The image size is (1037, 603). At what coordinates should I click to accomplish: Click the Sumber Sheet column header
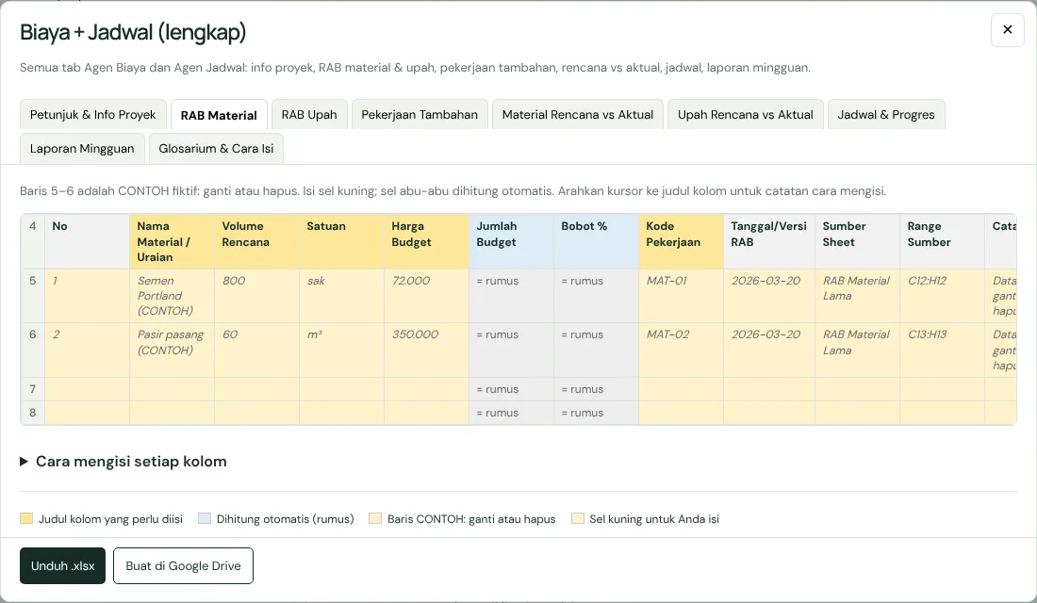click(858, 241)
